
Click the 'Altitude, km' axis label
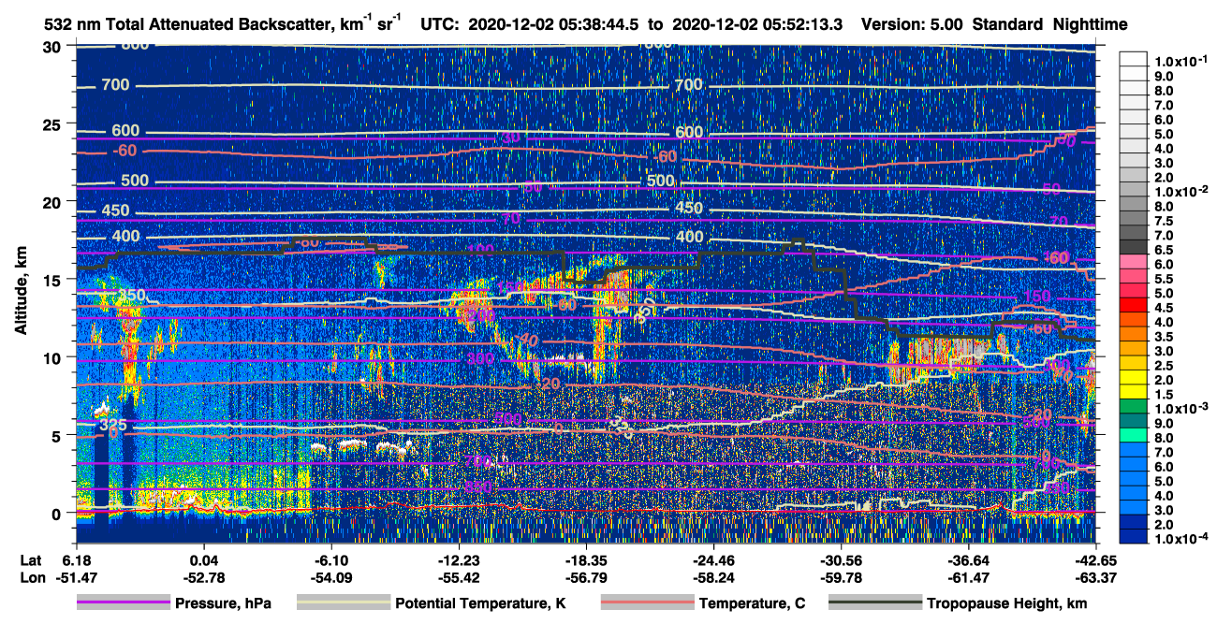[x=21, y=292]
